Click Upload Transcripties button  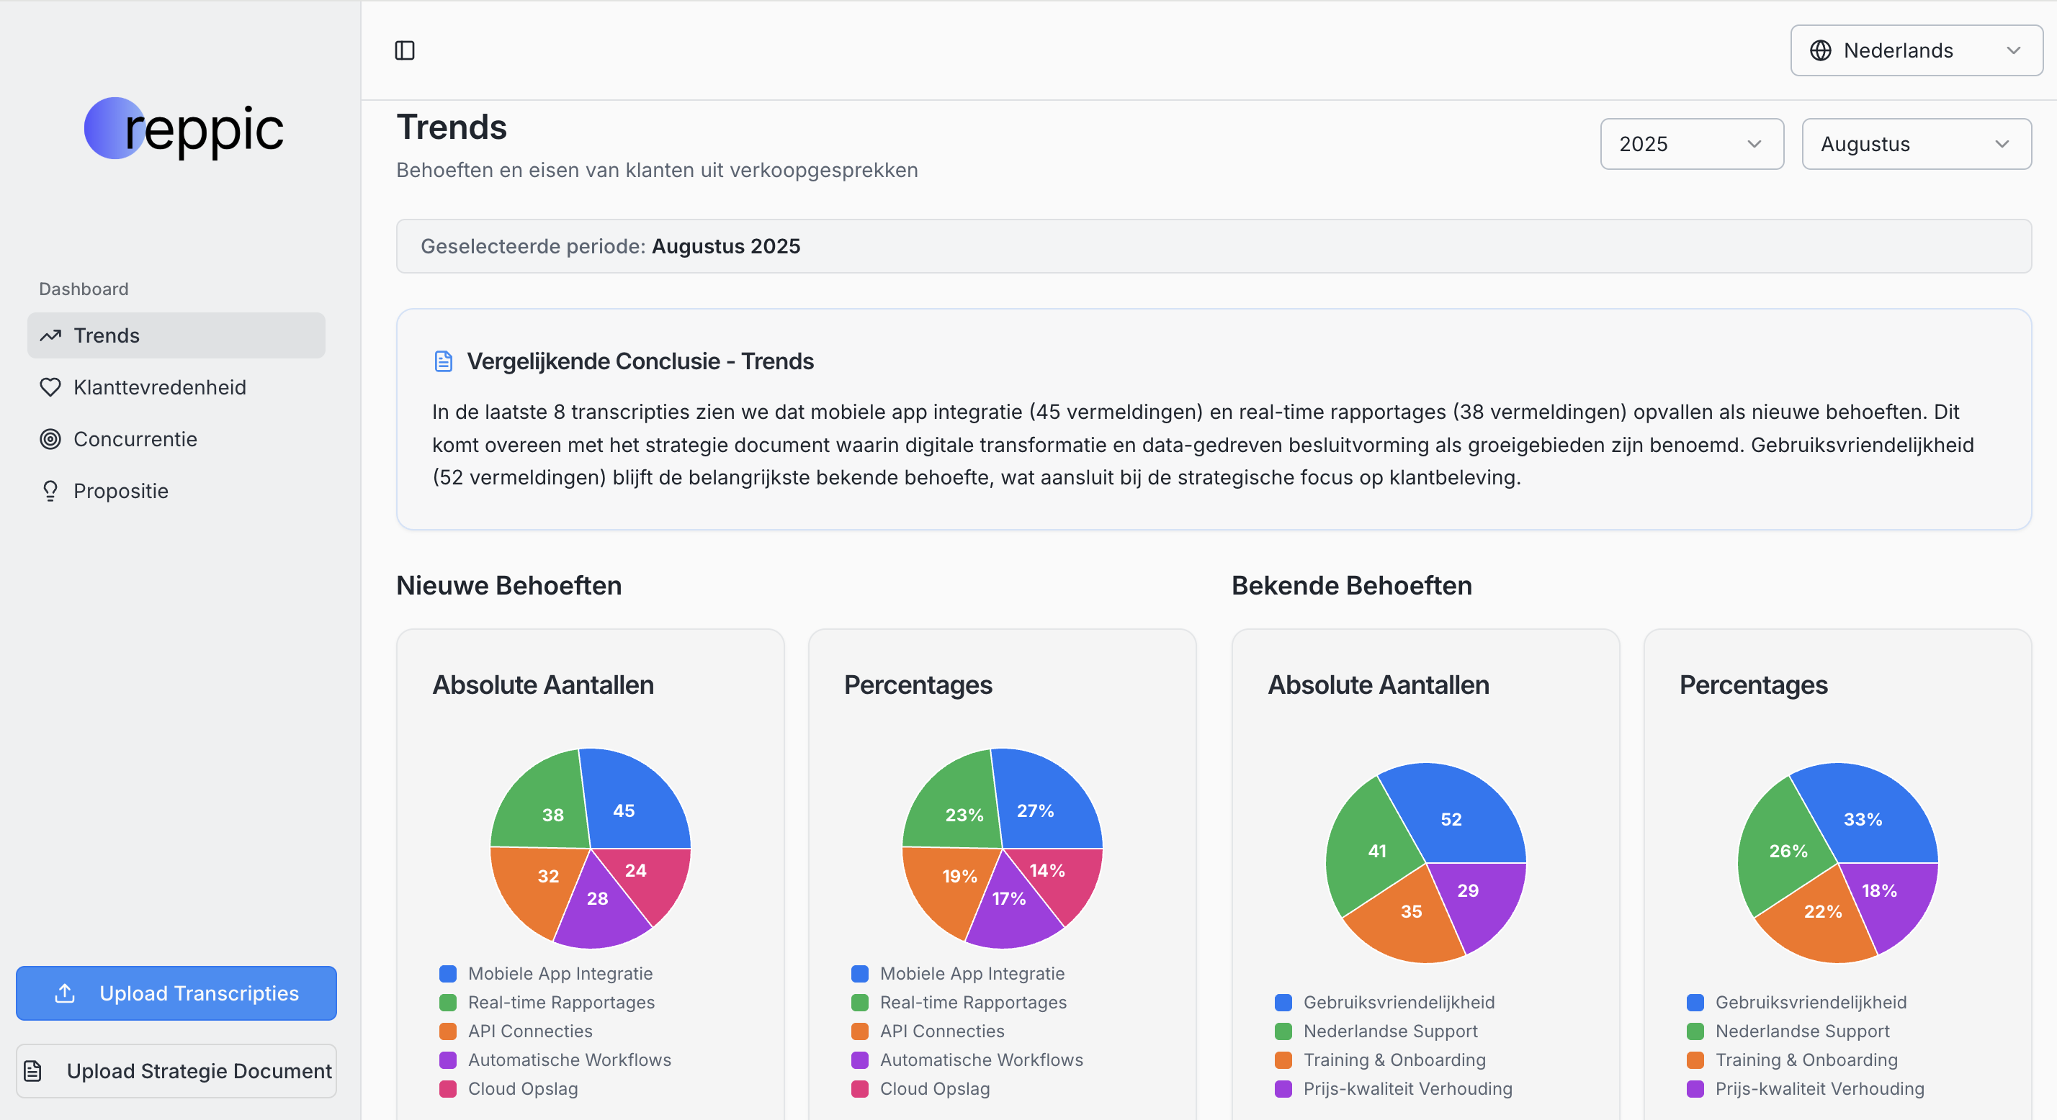coord(176,993)
